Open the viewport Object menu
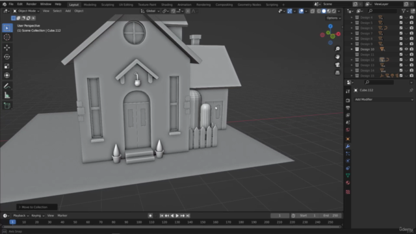The width and height of the screenshot is (416, 234). tap(79, 11)
